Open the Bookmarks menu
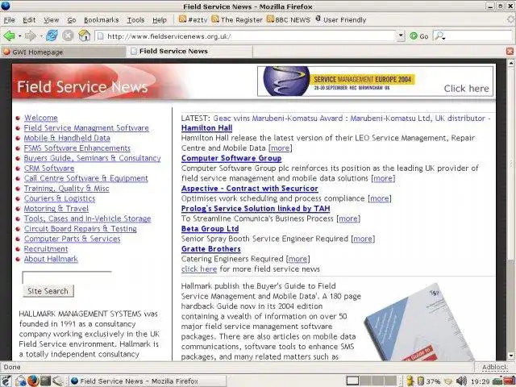 pos(102,20)
